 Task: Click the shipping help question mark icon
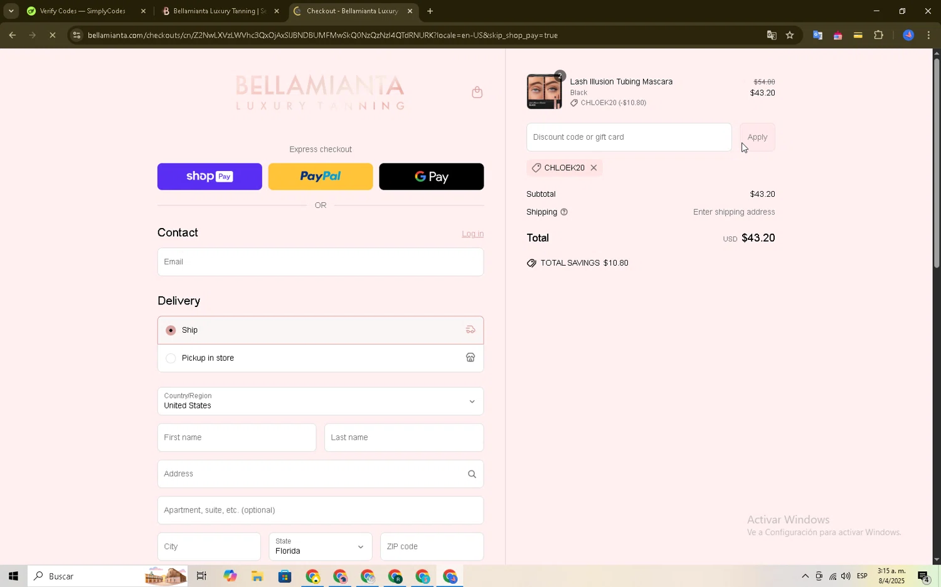(x=564, y=212)
